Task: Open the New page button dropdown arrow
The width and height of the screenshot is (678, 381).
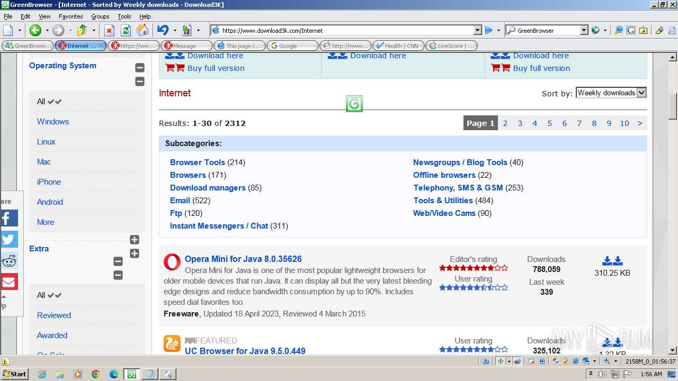Action: (20, 30)
